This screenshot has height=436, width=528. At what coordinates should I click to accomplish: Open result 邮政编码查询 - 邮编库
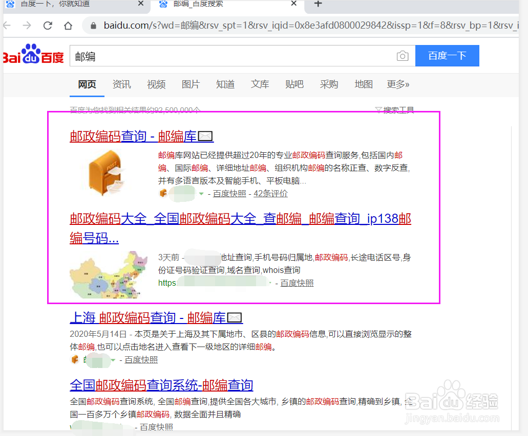tap(141, 136)
